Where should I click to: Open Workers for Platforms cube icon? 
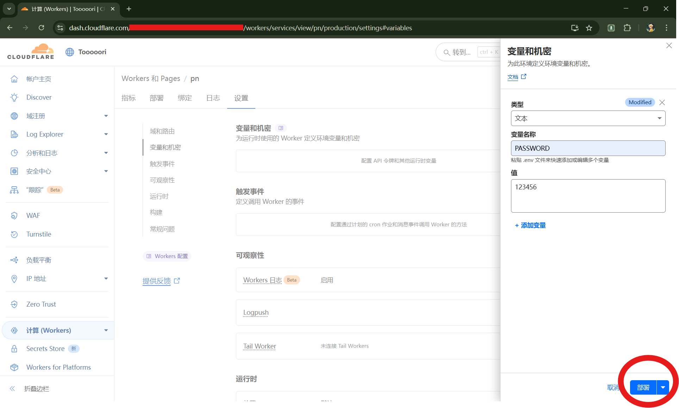(x=14, y=367)
